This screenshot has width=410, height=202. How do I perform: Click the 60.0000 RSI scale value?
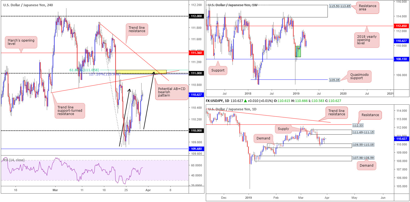click(196, 165)
